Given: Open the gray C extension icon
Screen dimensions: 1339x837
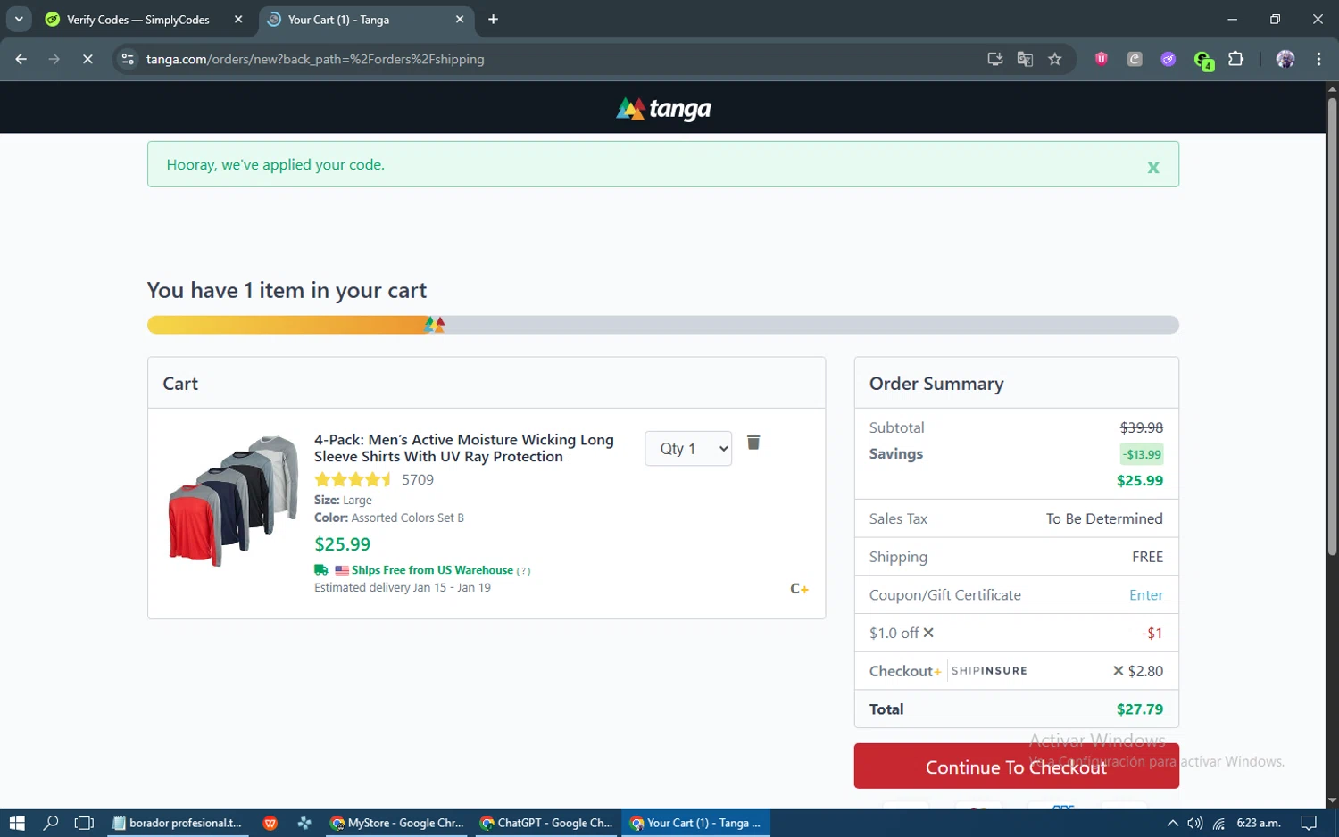Looking at the screenshot, I should 1135,59.
